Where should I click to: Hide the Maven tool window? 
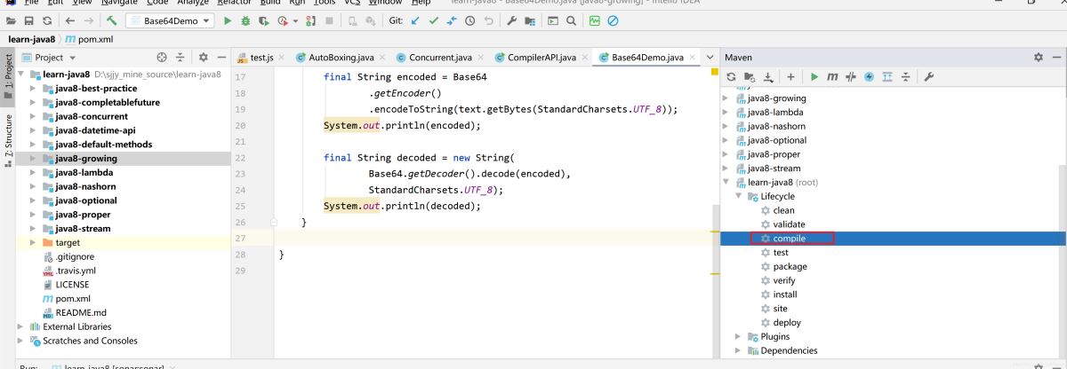coord(1056,57)
